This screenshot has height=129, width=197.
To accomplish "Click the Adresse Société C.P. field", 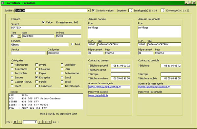I will (x=92, y=44).
